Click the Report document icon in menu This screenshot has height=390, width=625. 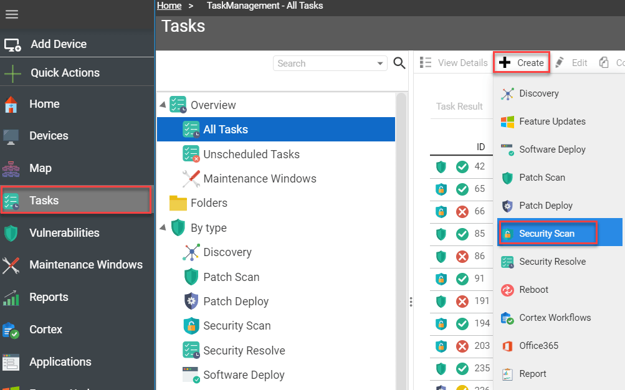(507, 374)
